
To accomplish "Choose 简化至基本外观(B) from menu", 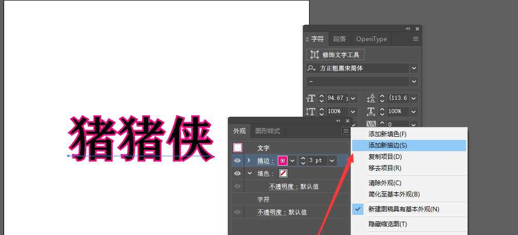I will coord(409,194).
